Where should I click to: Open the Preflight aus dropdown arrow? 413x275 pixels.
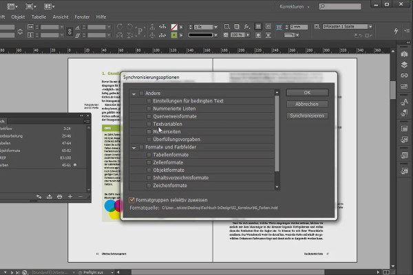click(112, 272)
